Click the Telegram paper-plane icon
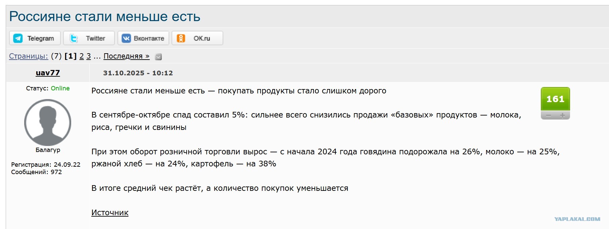 (18, 38)
